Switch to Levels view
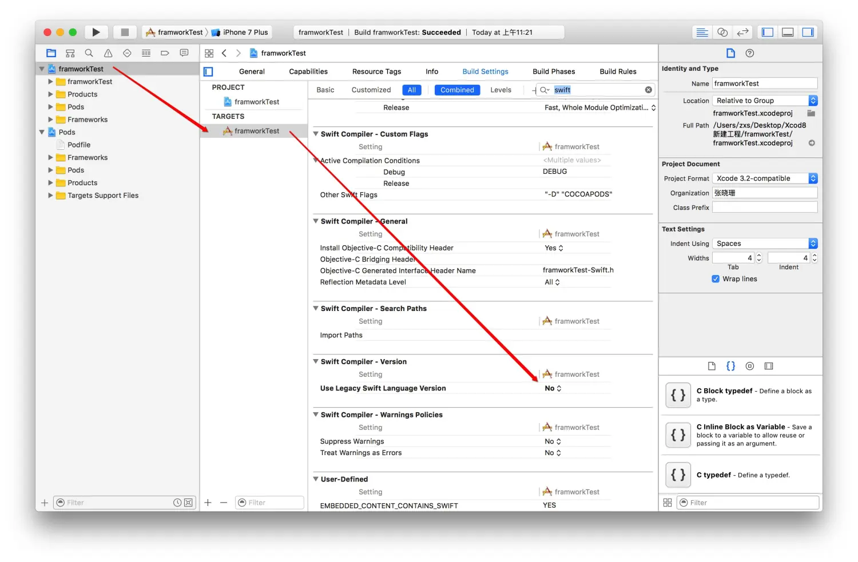 coord(500,90)
